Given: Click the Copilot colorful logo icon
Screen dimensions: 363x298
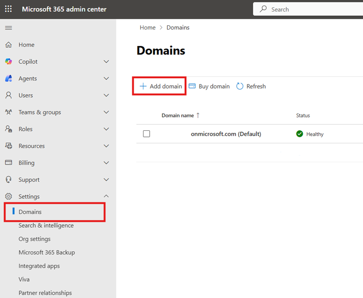Looking at the screenshot, I should (8, 61).
